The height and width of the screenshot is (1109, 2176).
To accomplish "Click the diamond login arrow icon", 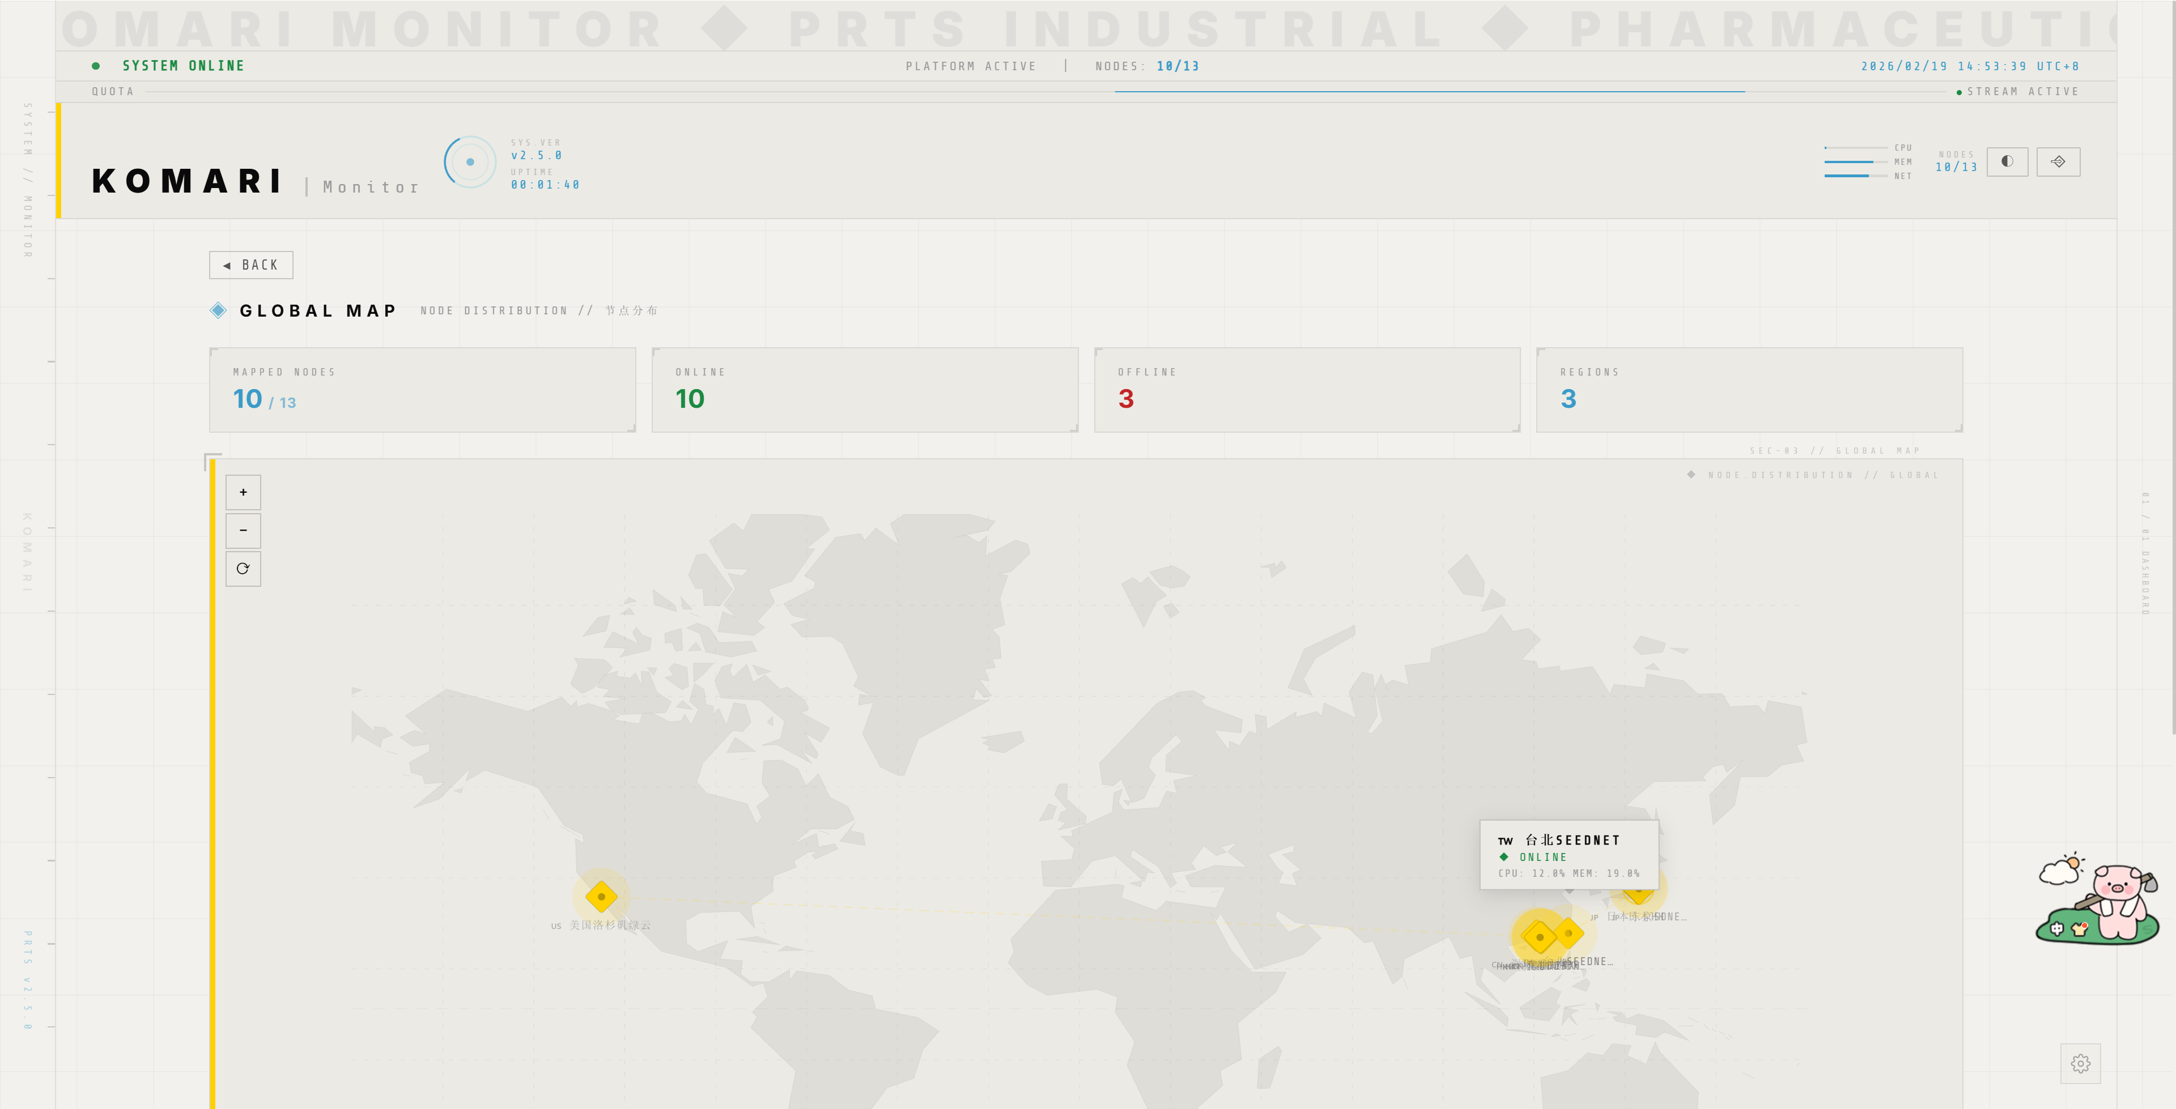I will point(2058,161).
